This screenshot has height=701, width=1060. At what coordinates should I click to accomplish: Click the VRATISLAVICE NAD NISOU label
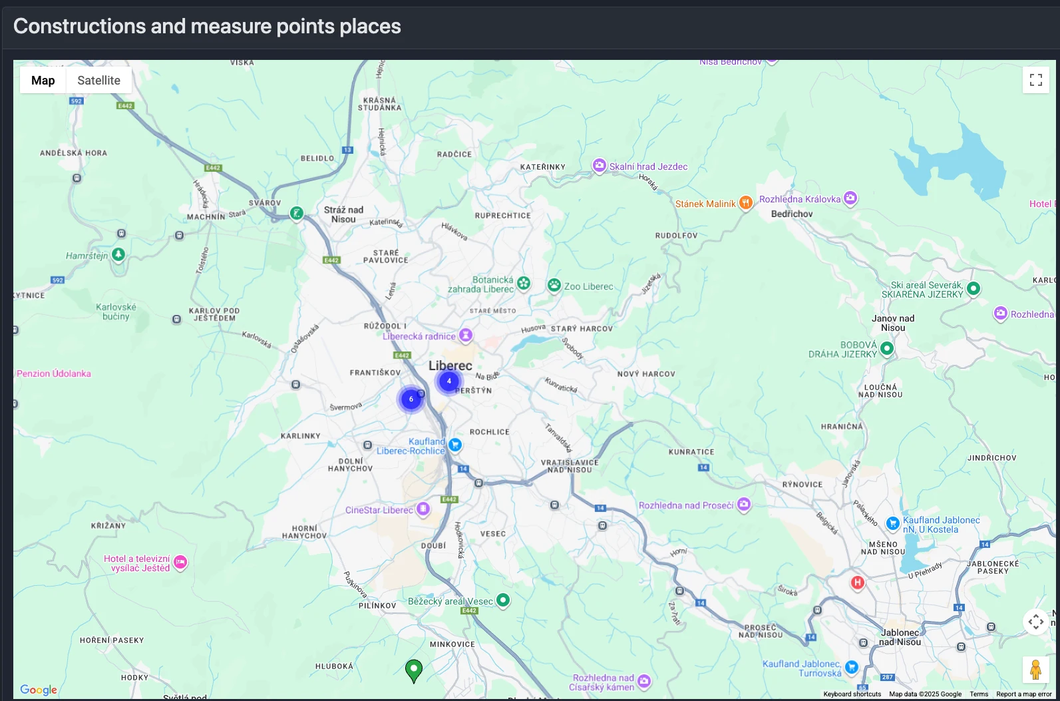[570, 466]
